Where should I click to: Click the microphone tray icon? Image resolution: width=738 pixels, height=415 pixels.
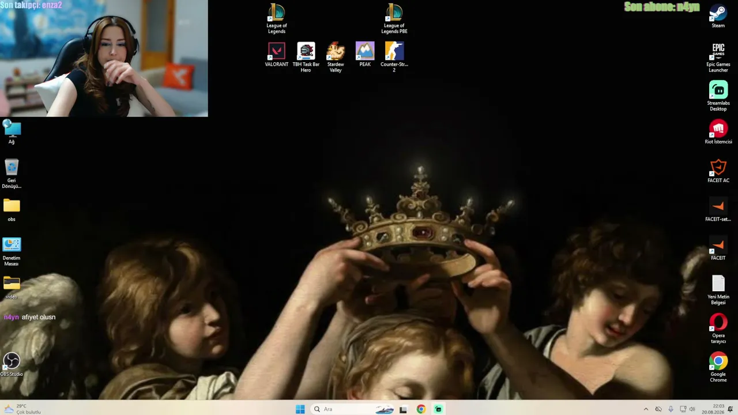click(x=671, y=409)
